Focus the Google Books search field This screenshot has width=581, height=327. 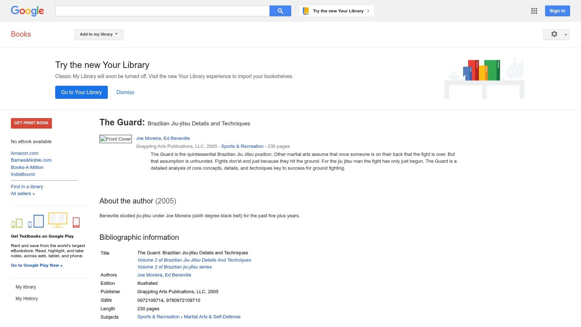(x=162, y=11)
